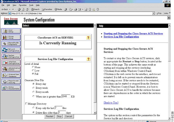Image resolution: width=174 pixels, height=122 pixels.
Task: Click the Messenger toolbar icon
Action: (94, 9)
